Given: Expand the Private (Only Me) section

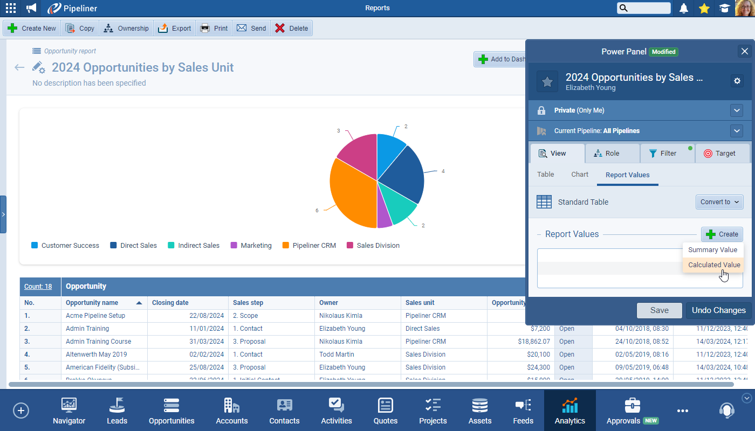Looking at the screenshot, I should (737, 110).
